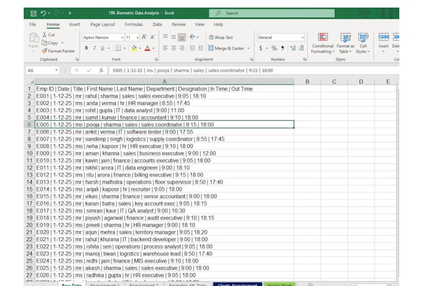Expand the Borders dropdown arrow
Screen dimensions: 423x286
point(124,48)
